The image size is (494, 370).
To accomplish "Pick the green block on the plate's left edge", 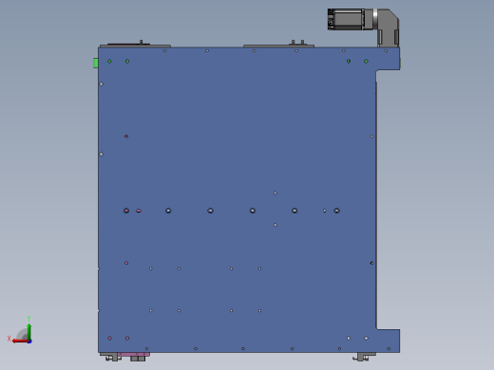I will tap(96, 63).
